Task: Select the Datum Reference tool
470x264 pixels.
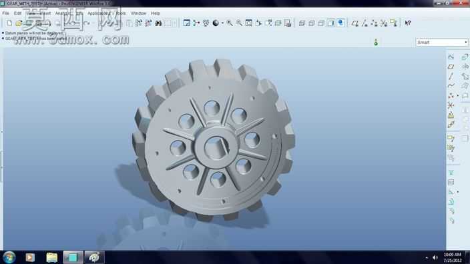Action: click(451, 125)
